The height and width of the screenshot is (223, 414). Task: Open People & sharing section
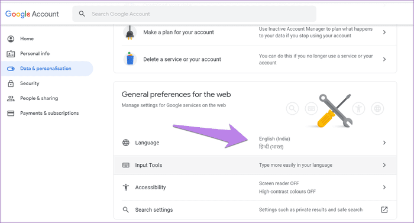(39, 98)
